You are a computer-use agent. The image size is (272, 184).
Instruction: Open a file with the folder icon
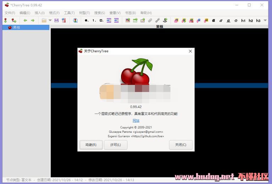[44, 21]
